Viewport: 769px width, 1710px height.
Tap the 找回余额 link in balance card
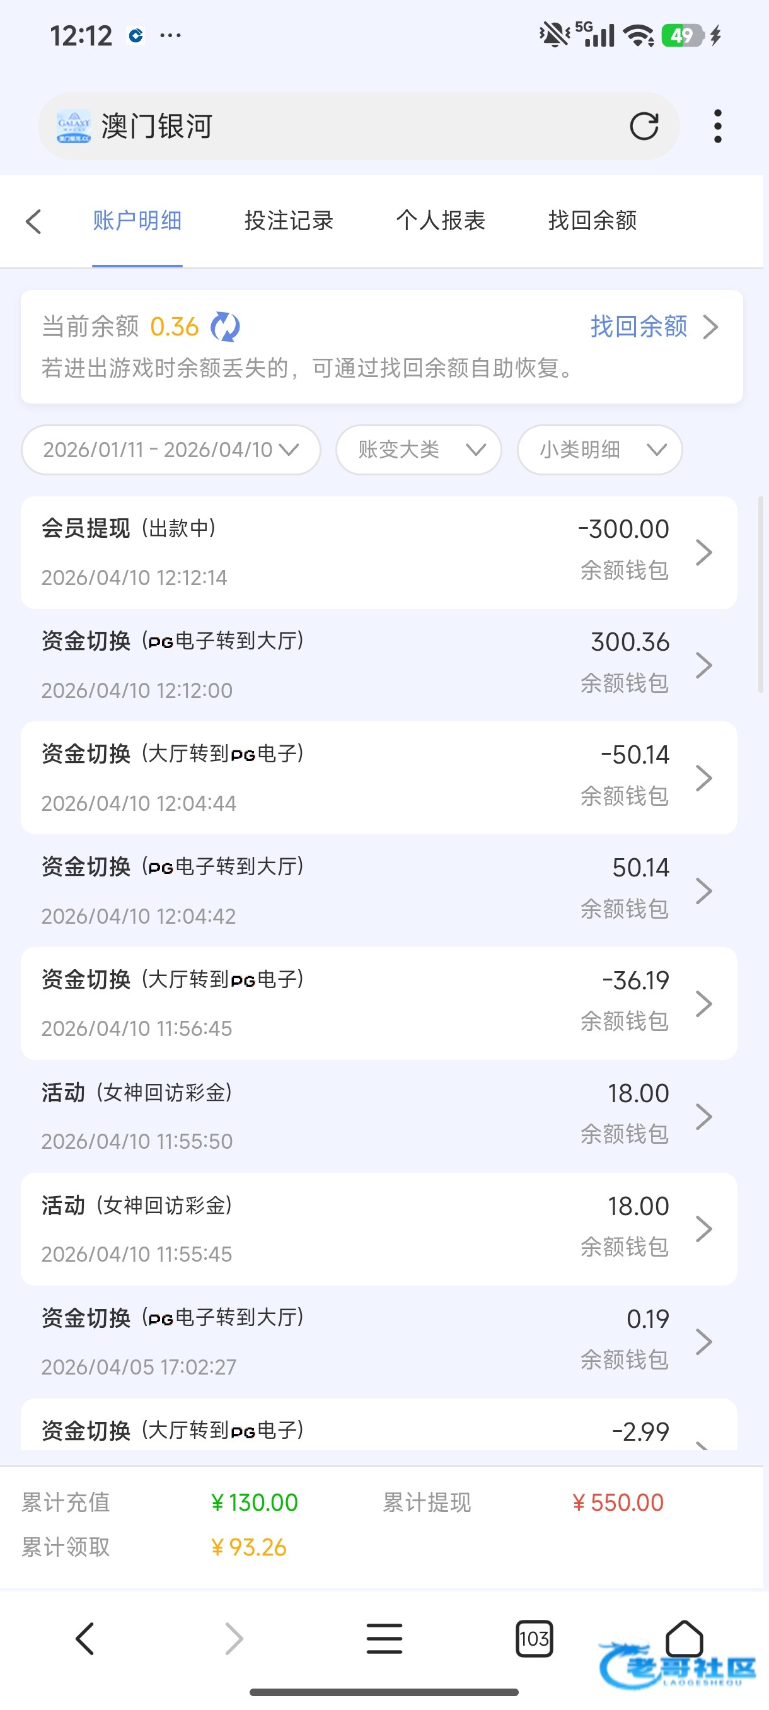click(653, 327)
